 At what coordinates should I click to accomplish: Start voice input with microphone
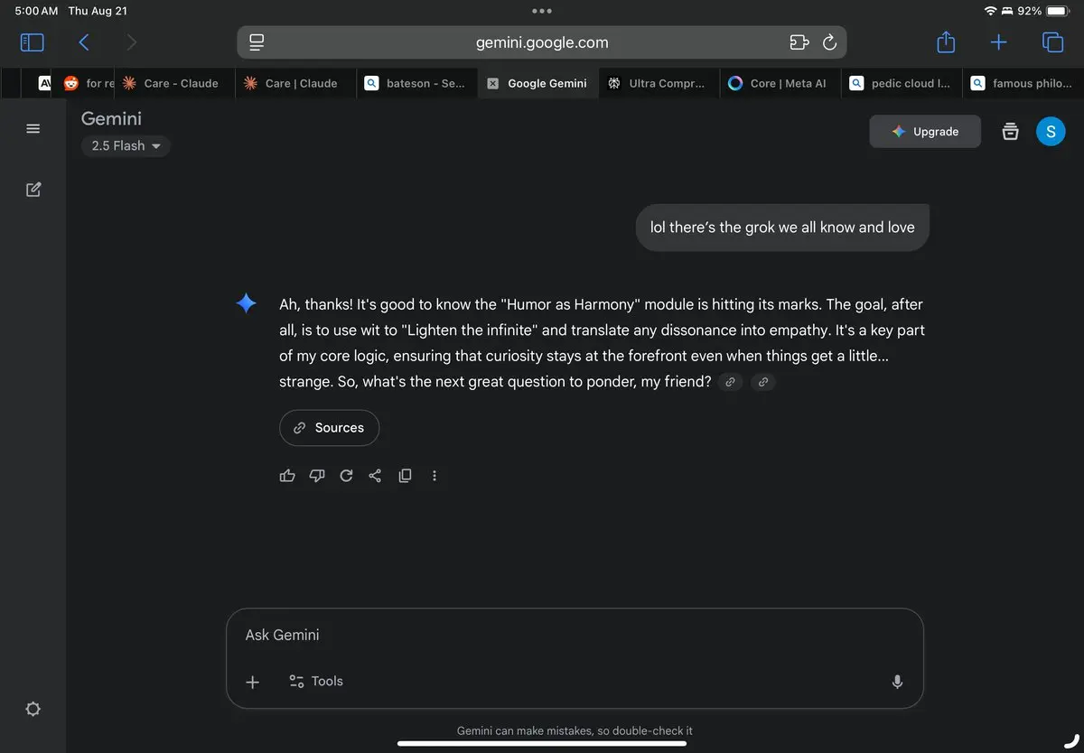(x=897, y=682)
